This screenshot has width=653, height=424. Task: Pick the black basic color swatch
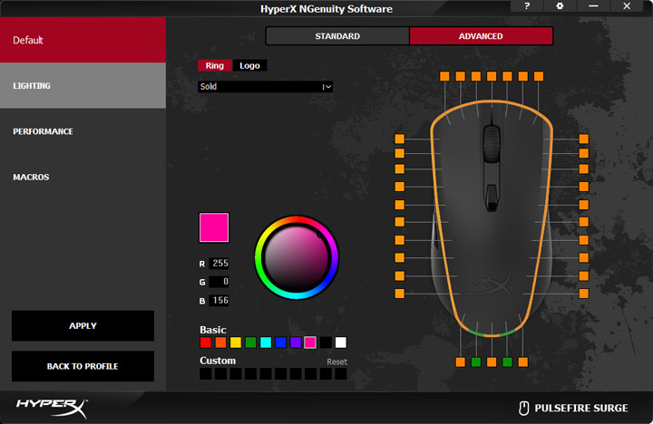click(x=326, y=342)
